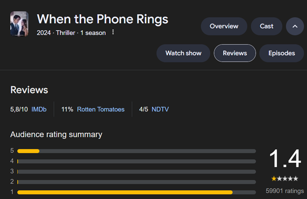Click the five-star icons under 1.4
This screenshot has width=307, height=199.
(285, 178)
